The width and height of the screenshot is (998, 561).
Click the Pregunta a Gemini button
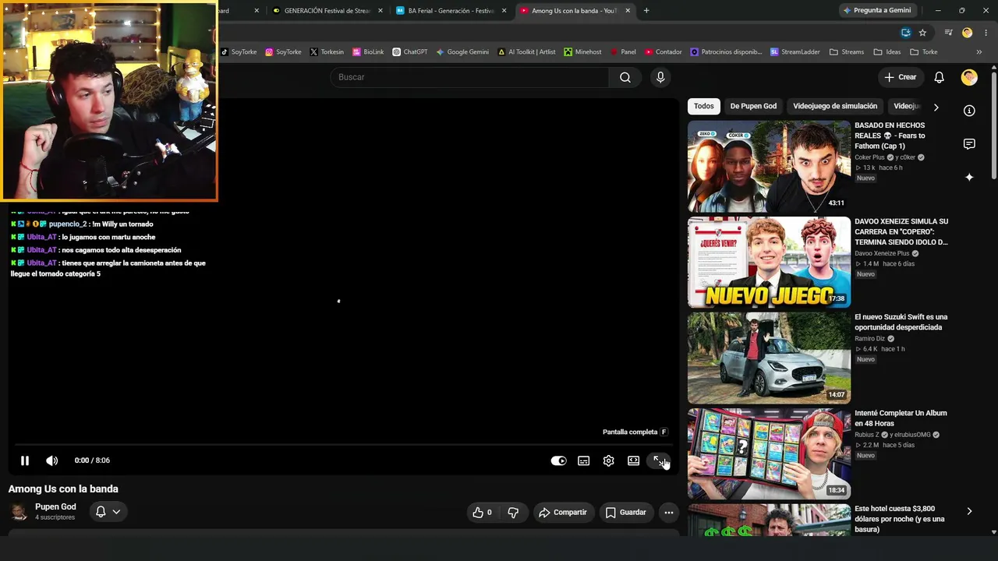(877, 10)
